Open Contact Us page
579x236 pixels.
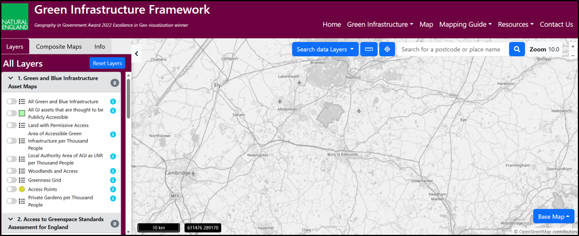point(556,25)
